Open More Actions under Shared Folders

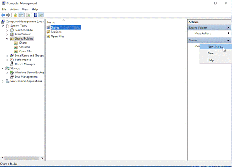pyautogui.click(x=209, y=33)
